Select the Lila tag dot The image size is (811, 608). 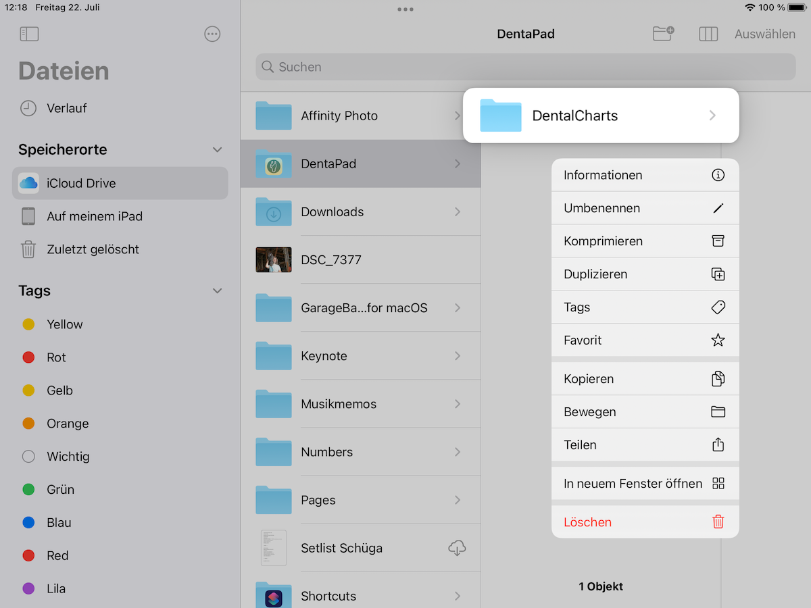click(28, 588)
